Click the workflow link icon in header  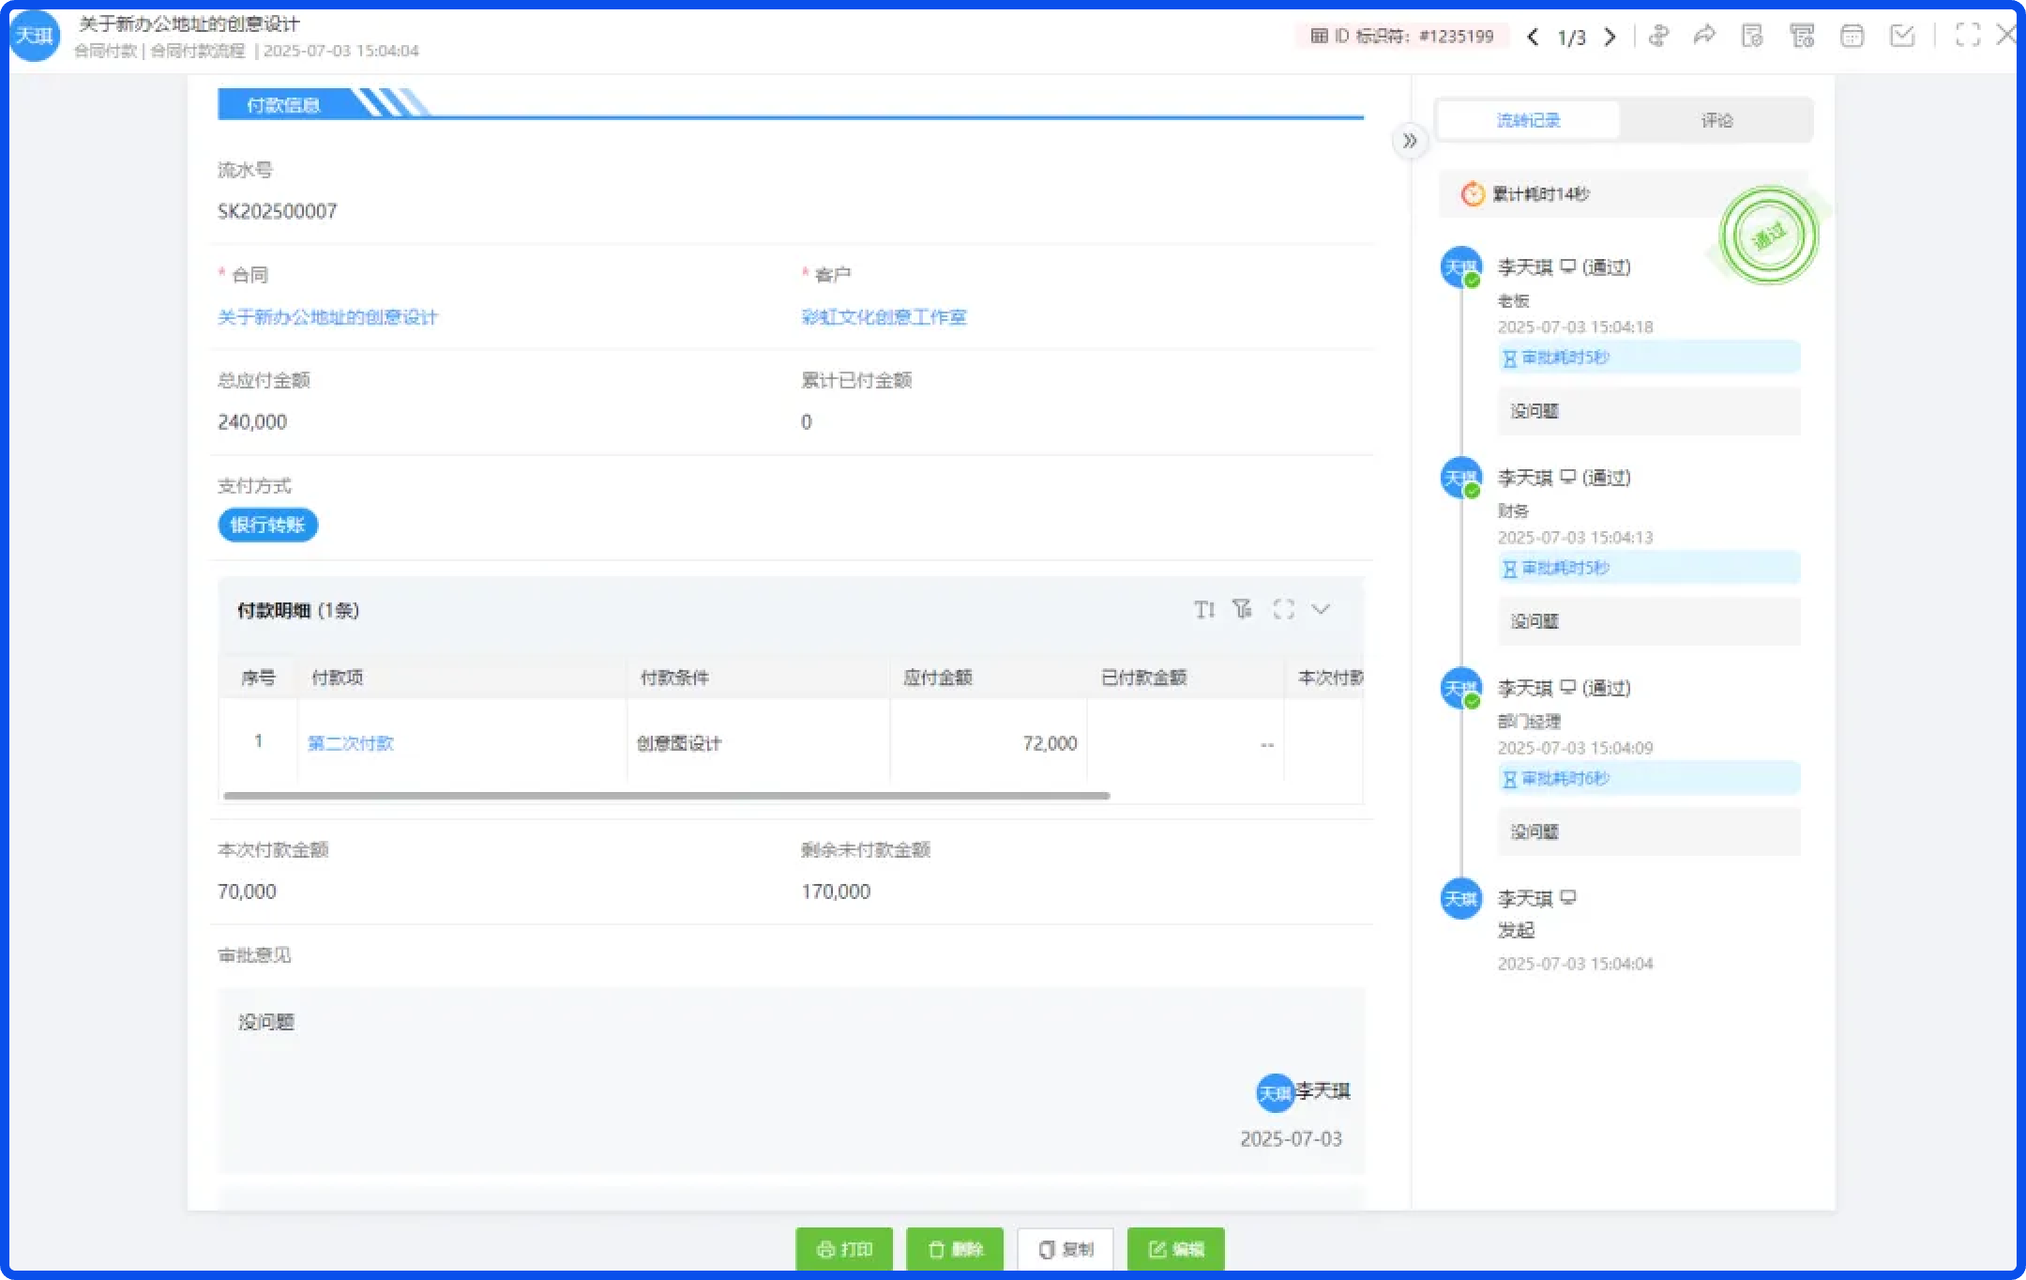(1658, 36)
